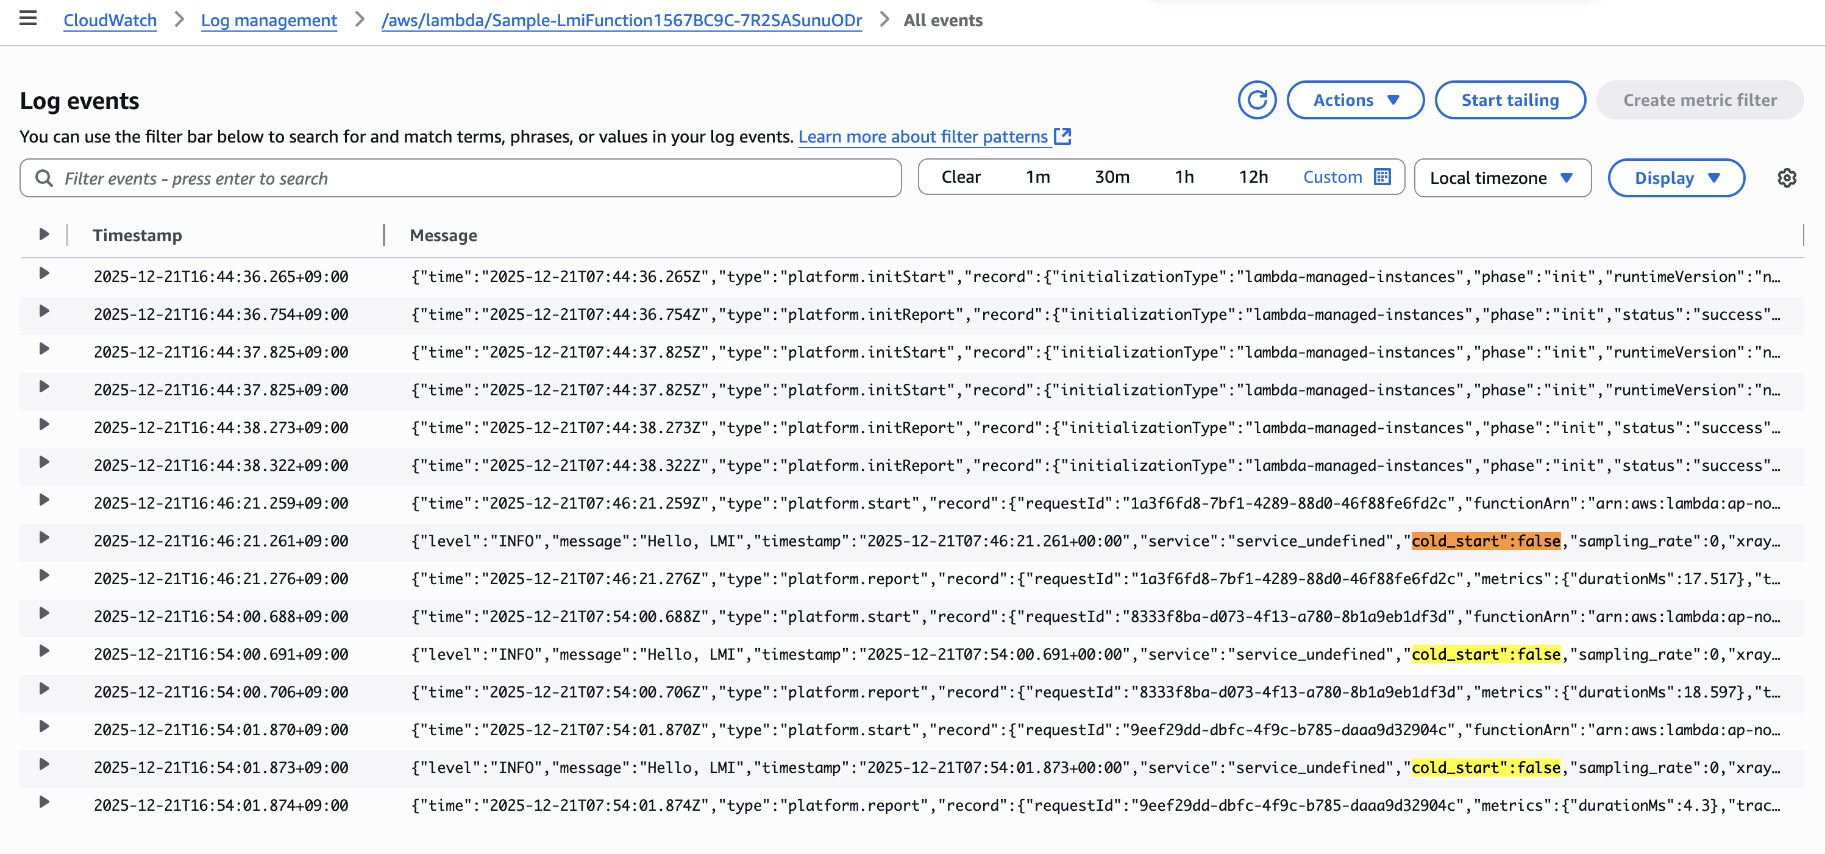Click the external link icon beside filter patterns
1825x854 pixels.
coord(1062,136)
